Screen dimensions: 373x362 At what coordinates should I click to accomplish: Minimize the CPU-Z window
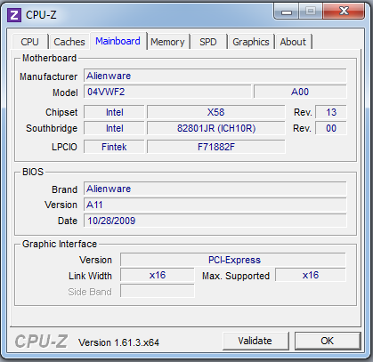(x=287, y=12)
